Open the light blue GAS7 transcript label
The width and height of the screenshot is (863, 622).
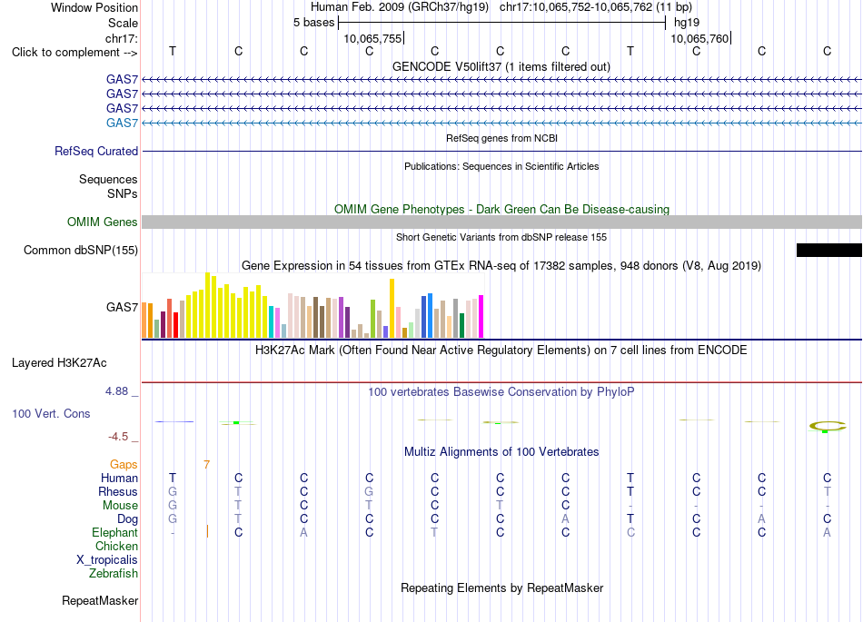coord(122,123)
